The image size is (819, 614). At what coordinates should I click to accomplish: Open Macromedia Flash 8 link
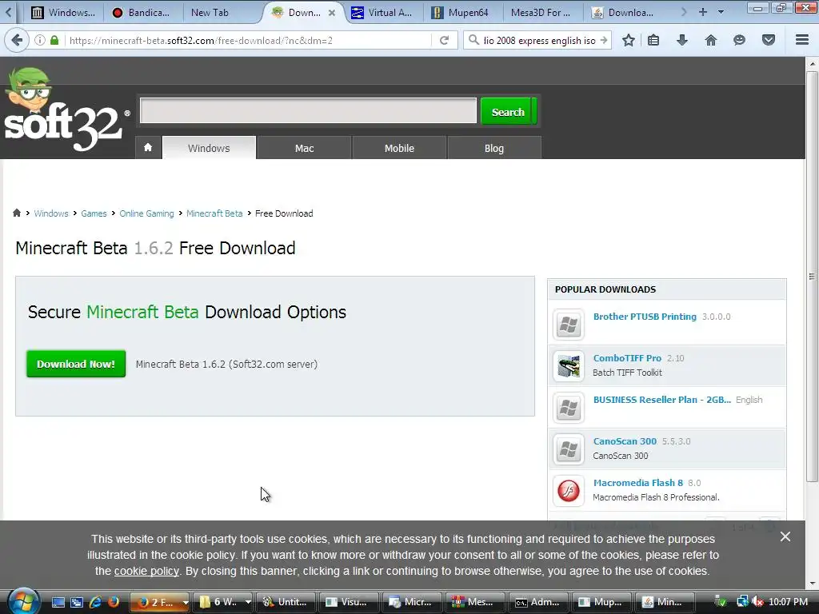click(637, 483)
